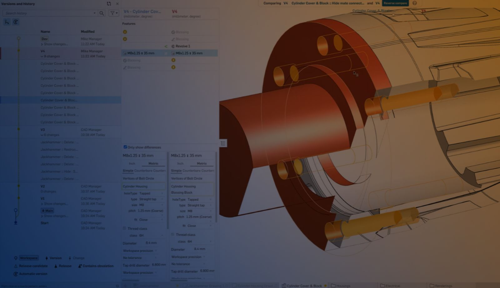Click the search magnifier icon
Screen dimensions: 500x288
click(102, 13)
